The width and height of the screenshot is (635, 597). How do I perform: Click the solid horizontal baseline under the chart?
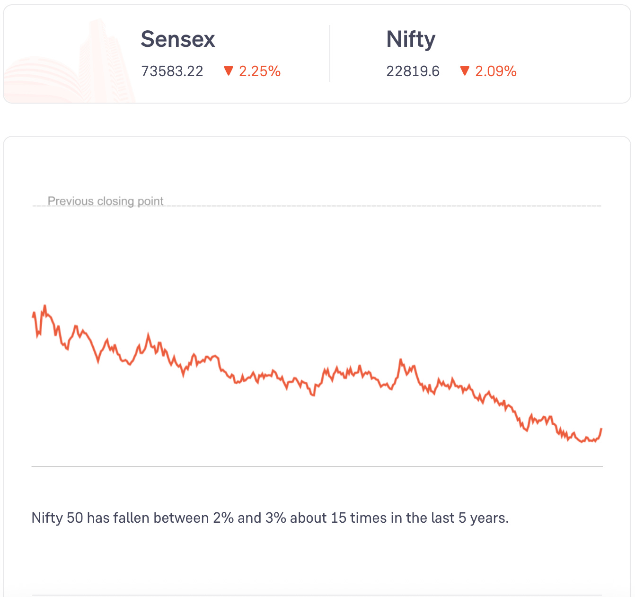pos(317,466)
